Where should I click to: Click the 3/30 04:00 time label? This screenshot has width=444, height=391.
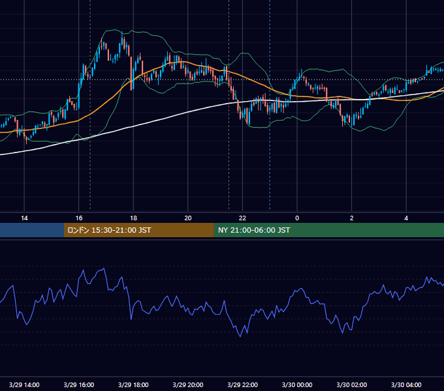click(406, 384)
